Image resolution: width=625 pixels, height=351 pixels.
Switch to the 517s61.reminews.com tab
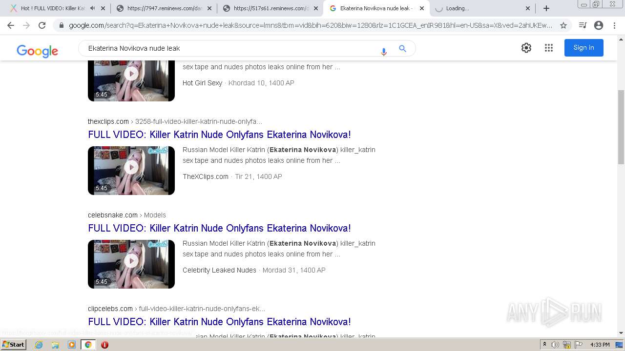[271, 8]
